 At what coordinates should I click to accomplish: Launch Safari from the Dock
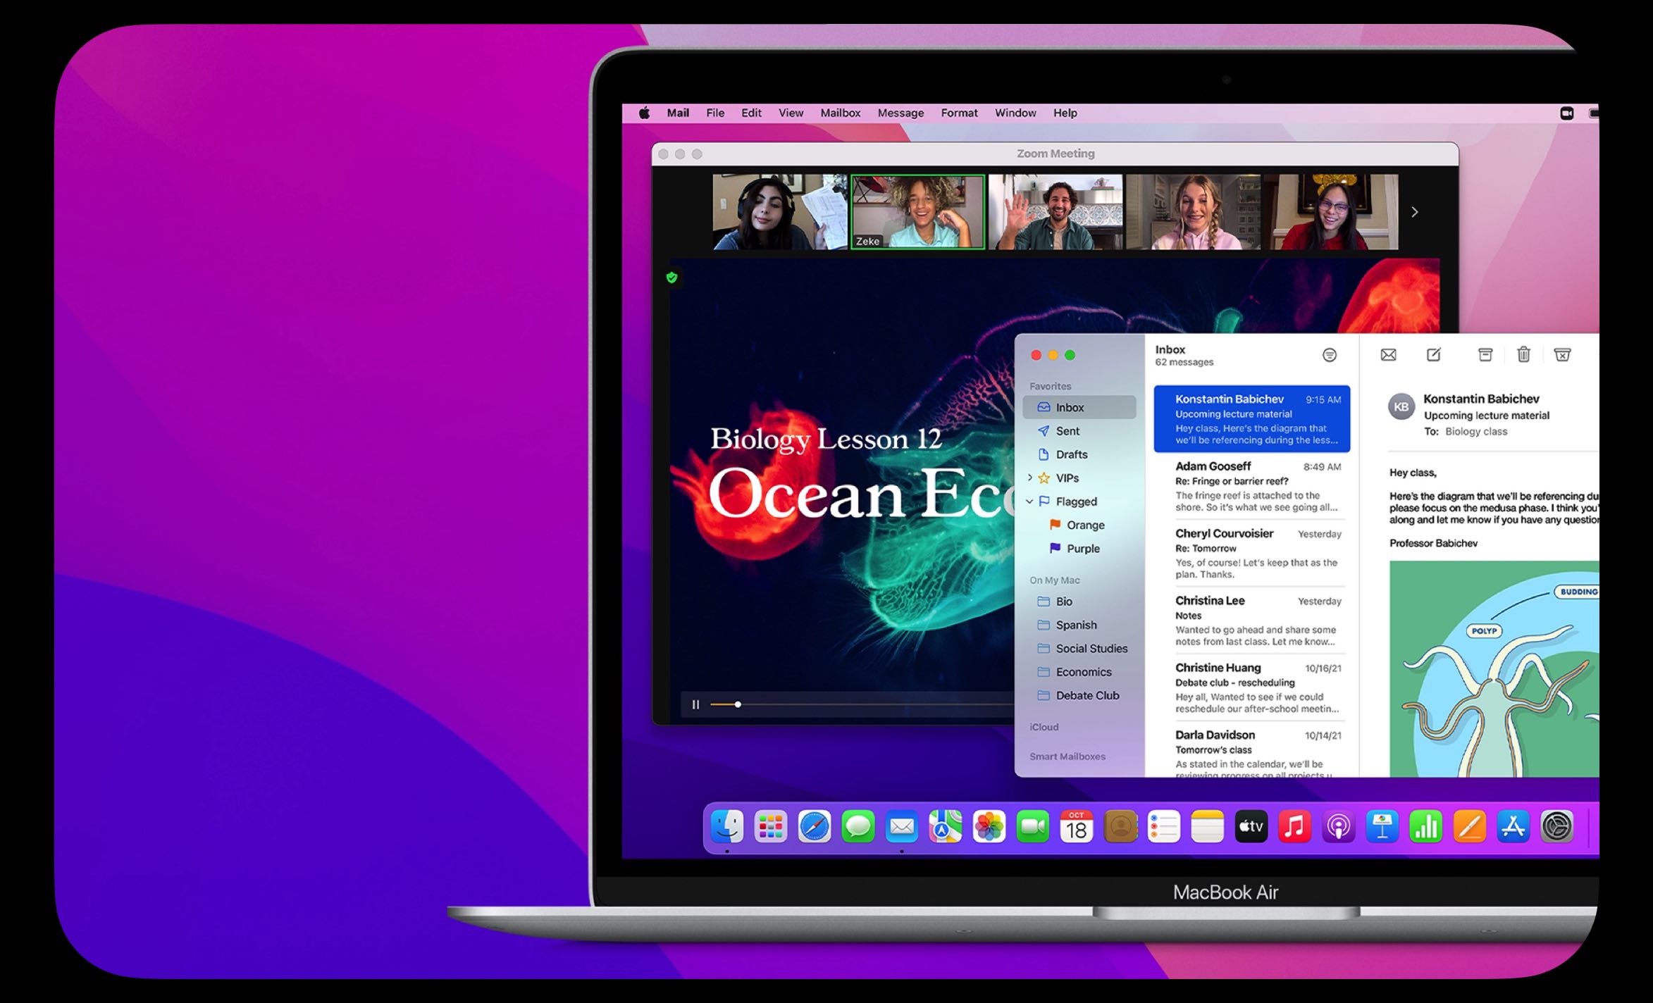pyautogui.click(x=815, y=827)
